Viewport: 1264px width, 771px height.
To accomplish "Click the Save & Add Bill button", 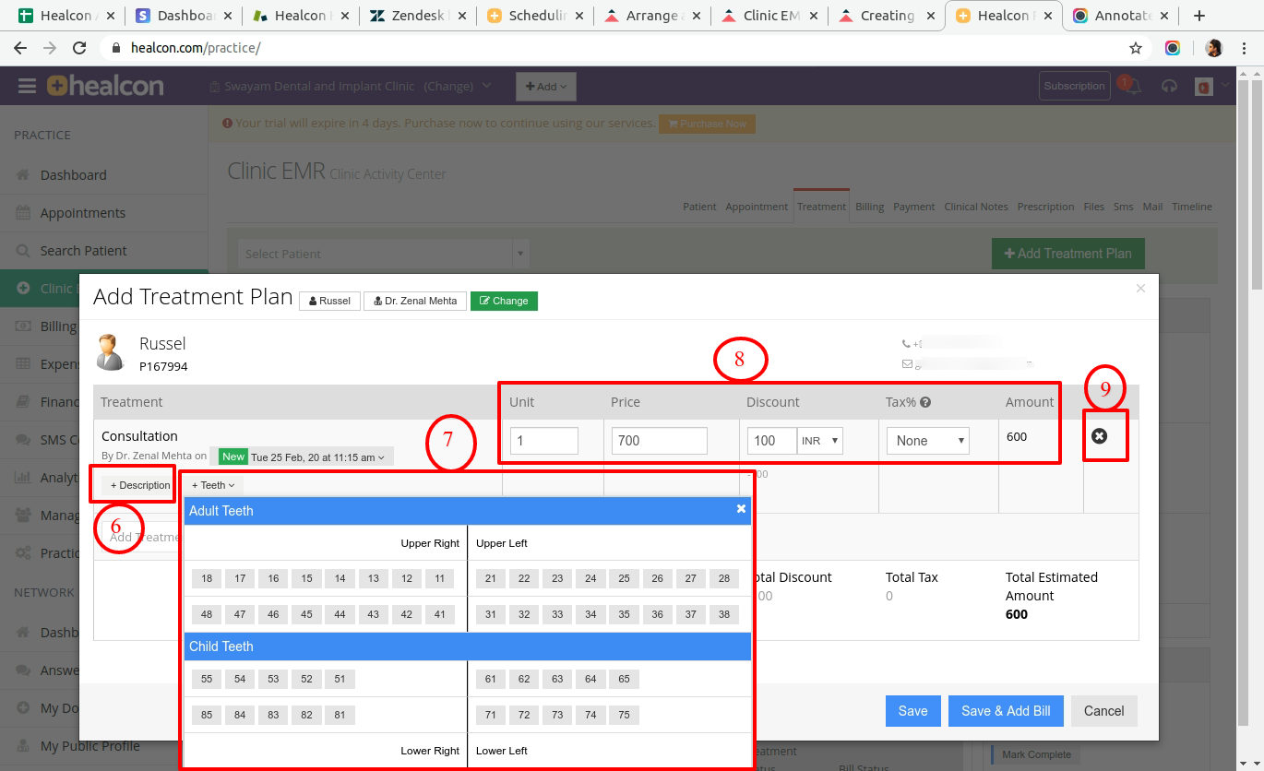I will pyautogui.click(x=1006, y=711).
